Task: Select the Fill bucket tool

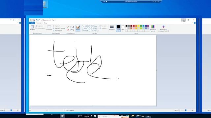Action: click(71, 27)
